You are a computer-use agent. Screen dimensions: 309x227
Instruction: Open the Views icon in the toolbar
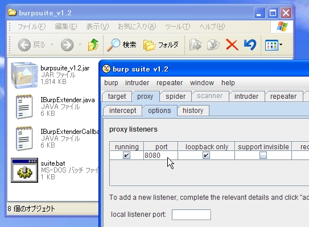[271, 45]
